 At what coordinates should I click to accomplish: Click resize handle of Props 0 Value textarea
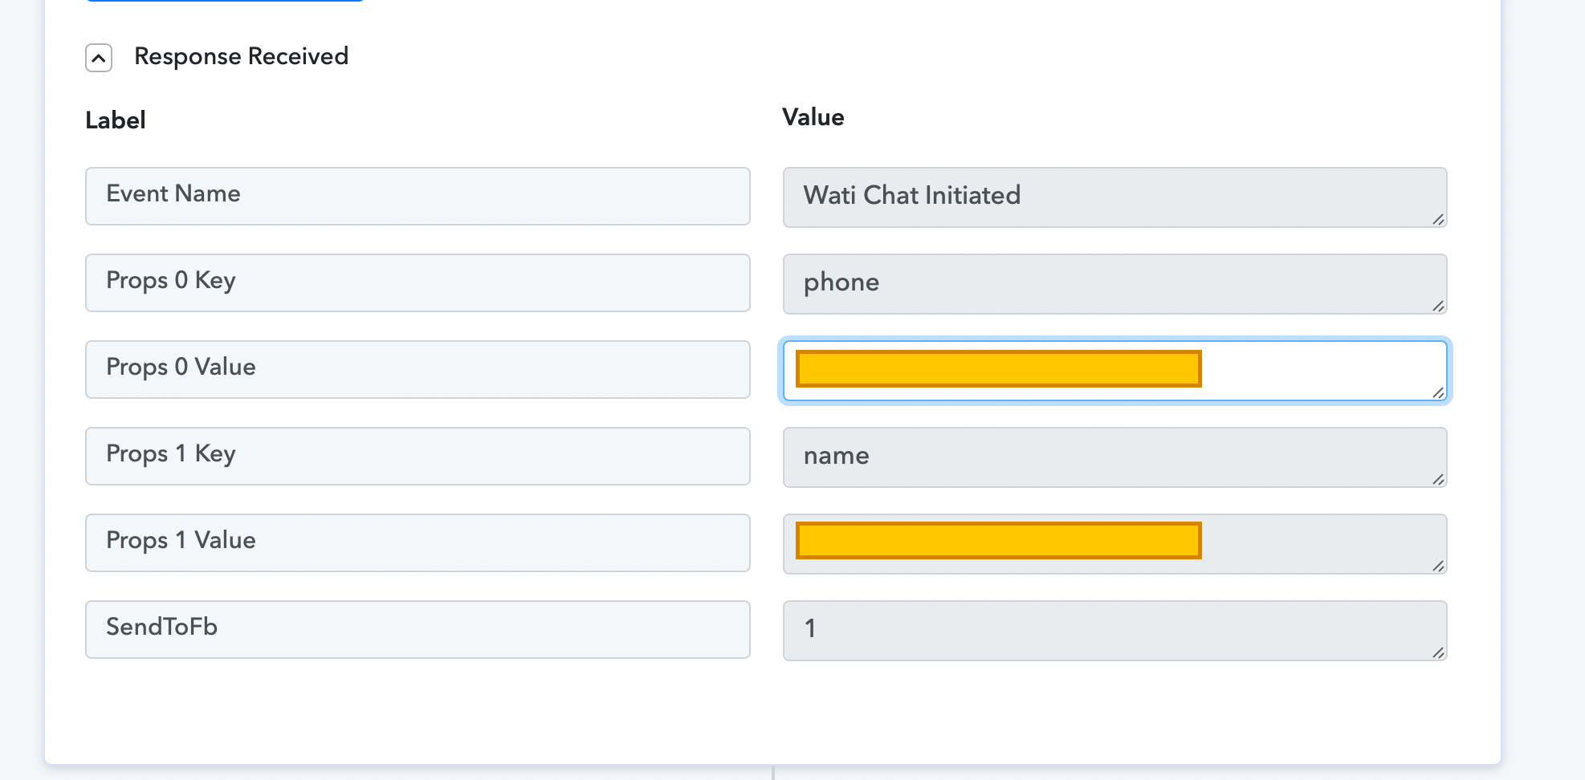pyautogui.click(x=1438, y=392)
